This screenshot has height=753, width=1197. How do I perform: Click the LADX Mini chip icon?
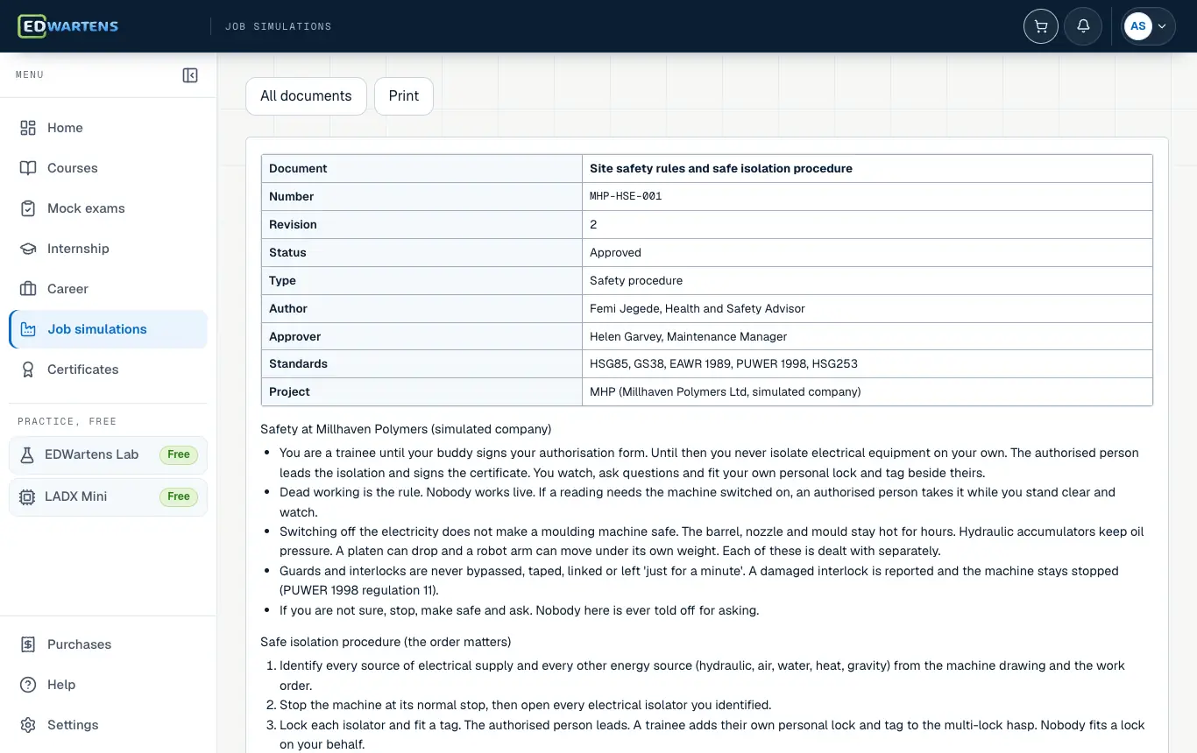point(27,496)
